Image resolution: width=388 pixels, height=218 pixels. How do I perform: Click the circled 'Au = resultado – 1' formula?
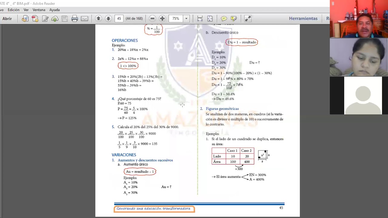pos(140,171)
